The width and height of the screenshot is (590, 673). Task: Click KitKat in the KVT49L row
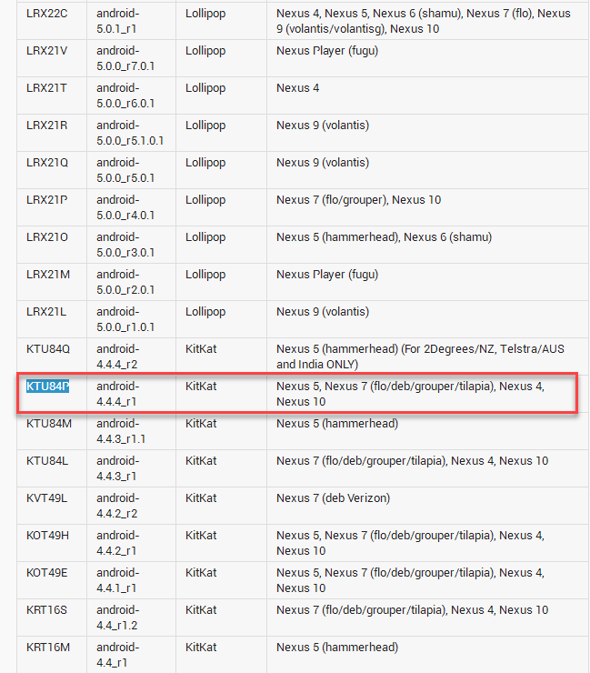(201, 499)
